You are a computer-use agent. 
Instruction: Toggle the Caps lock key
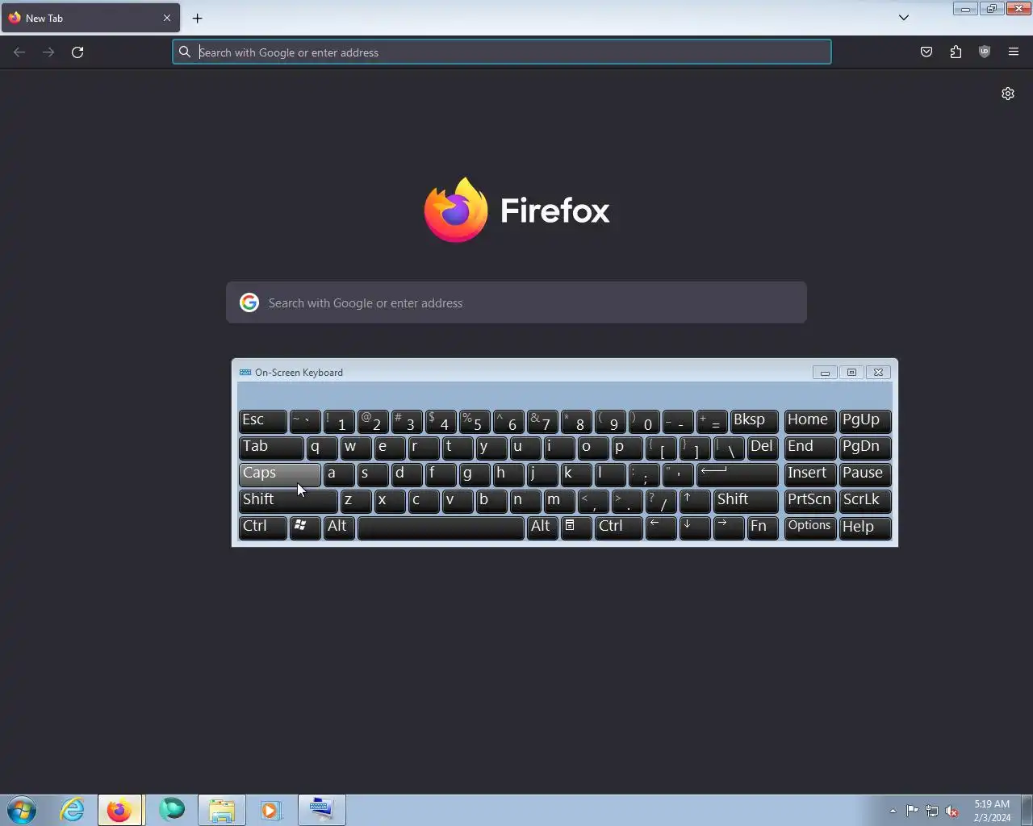(279, 473)
